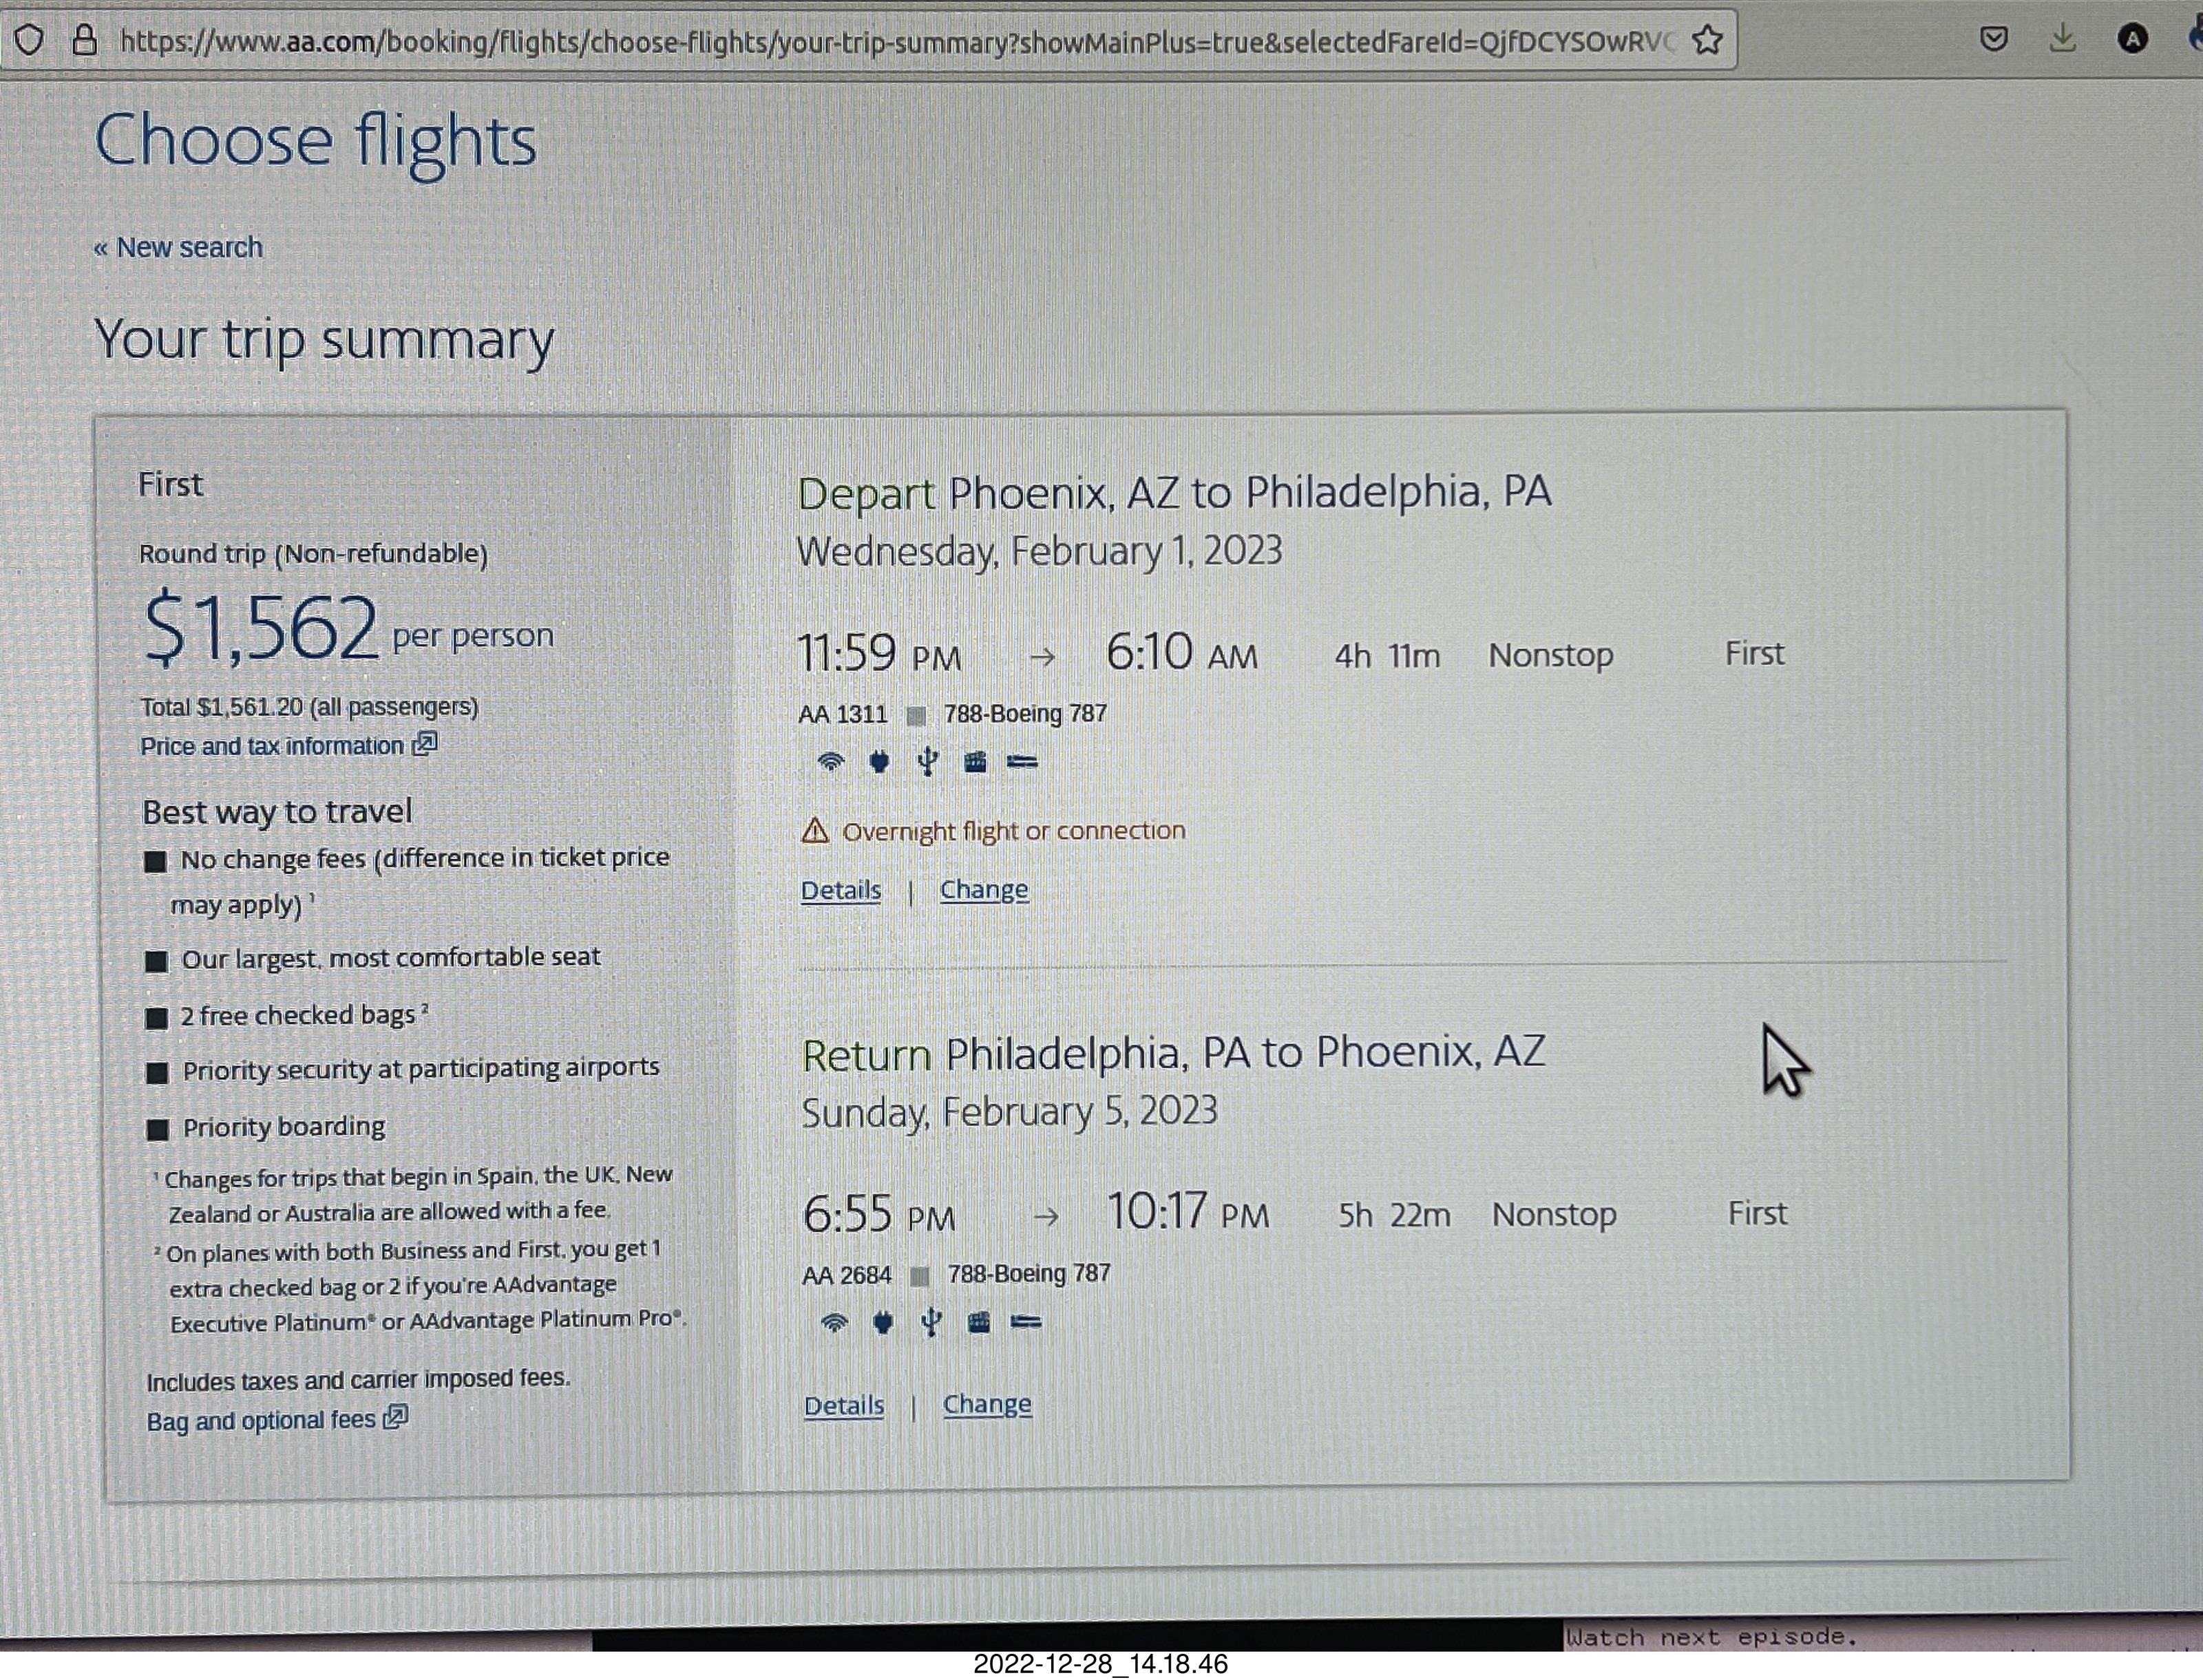This screenshot has width=2203, height=1680.
Task: Click the Wi-Fi icon for flight AA 2684
Action: (x=834, y=1324)
